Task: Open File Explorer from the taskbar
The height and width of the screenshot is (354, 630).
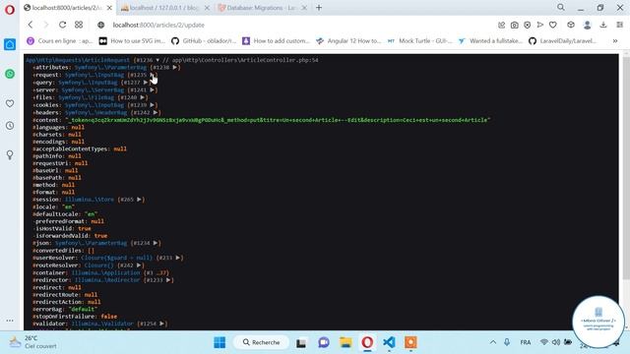Action: pyautogui.click(x=346, y=342)
